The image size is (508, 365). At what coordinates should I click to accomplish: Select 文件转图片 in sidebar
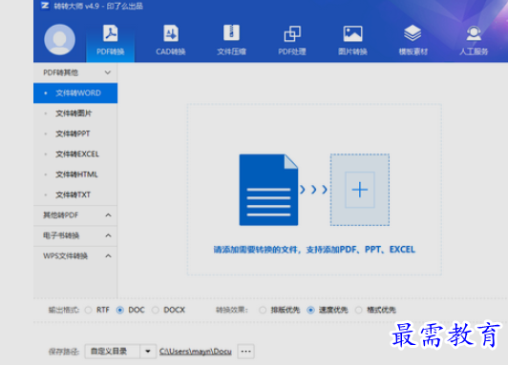tap(75, 113)
